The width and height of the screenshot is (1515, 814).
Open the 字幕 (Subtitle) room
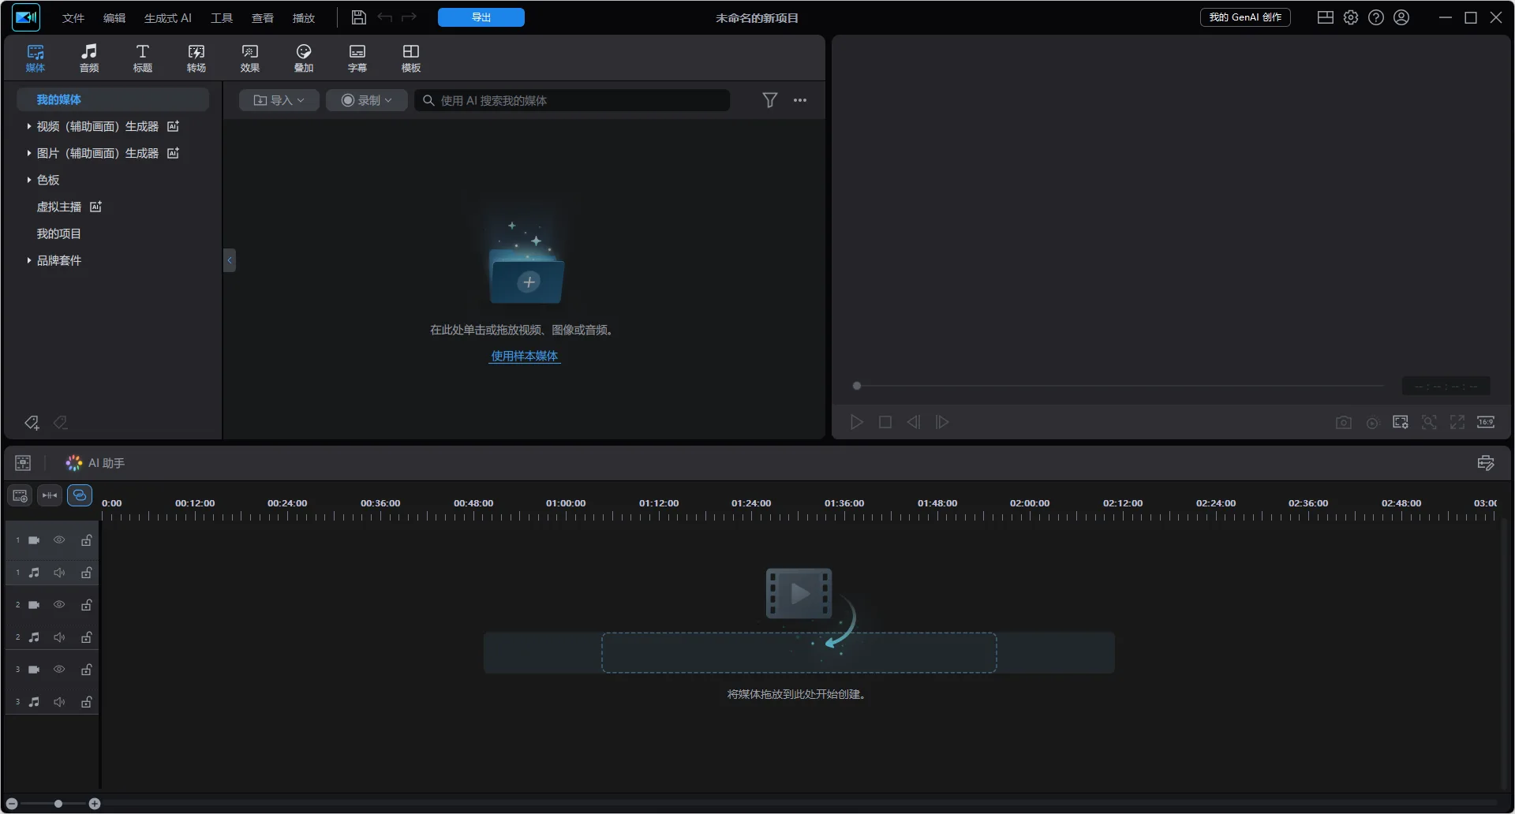[357, 58]
